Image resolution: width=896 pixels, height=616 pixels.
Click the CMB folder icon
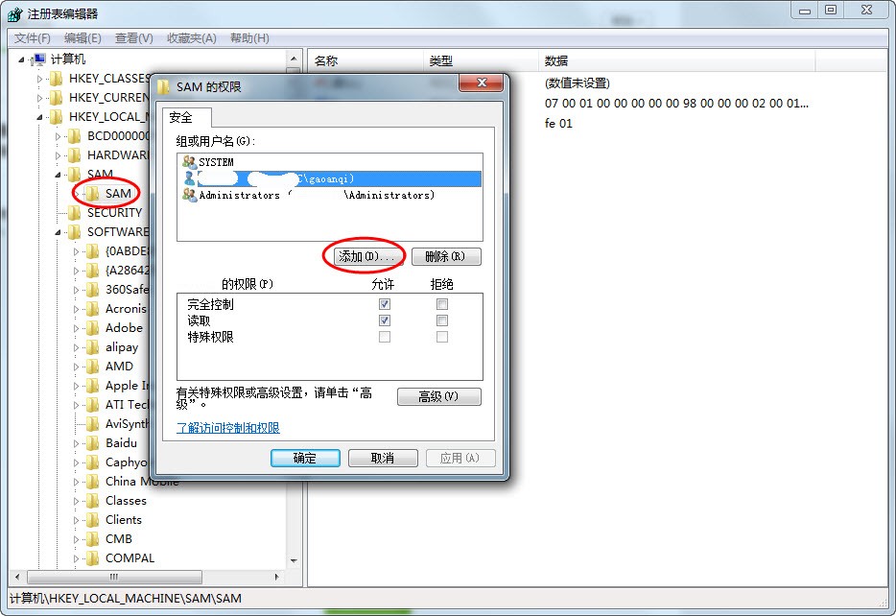click(92, 539)
